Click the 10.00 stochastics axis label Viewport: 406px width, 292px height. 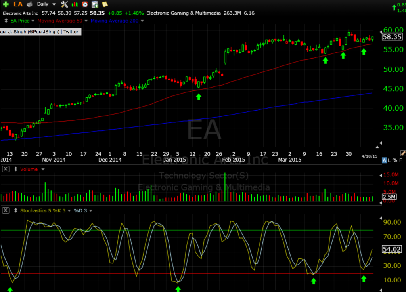[x=392, y=280]
